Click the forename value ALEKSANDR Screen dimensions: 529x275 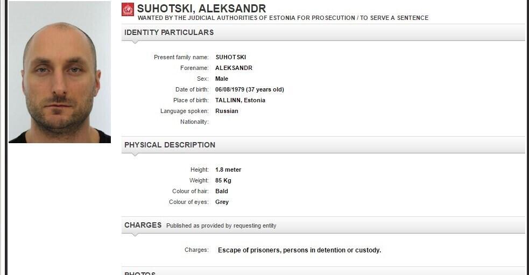[234, 68]
